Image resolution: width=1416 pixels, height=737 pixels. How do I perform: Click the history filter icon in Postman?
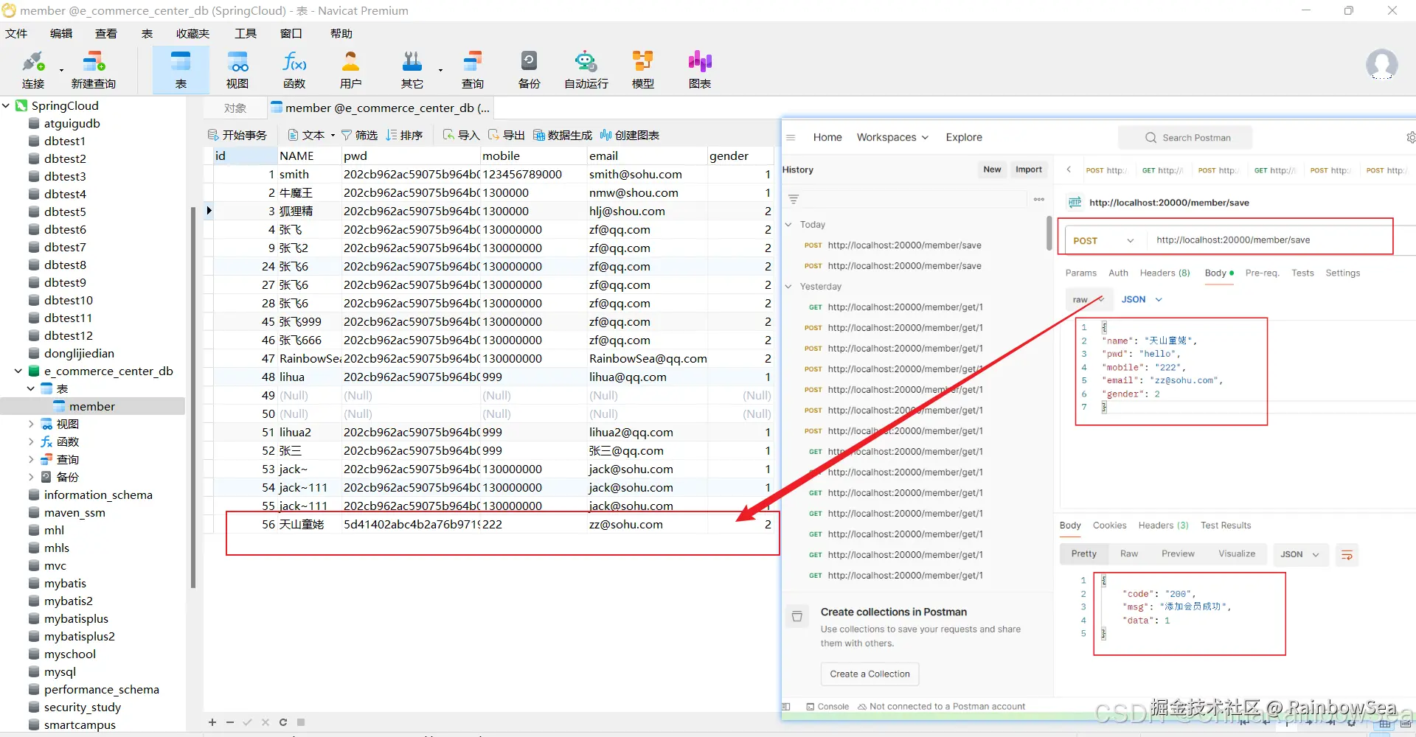tap(794, 199)
